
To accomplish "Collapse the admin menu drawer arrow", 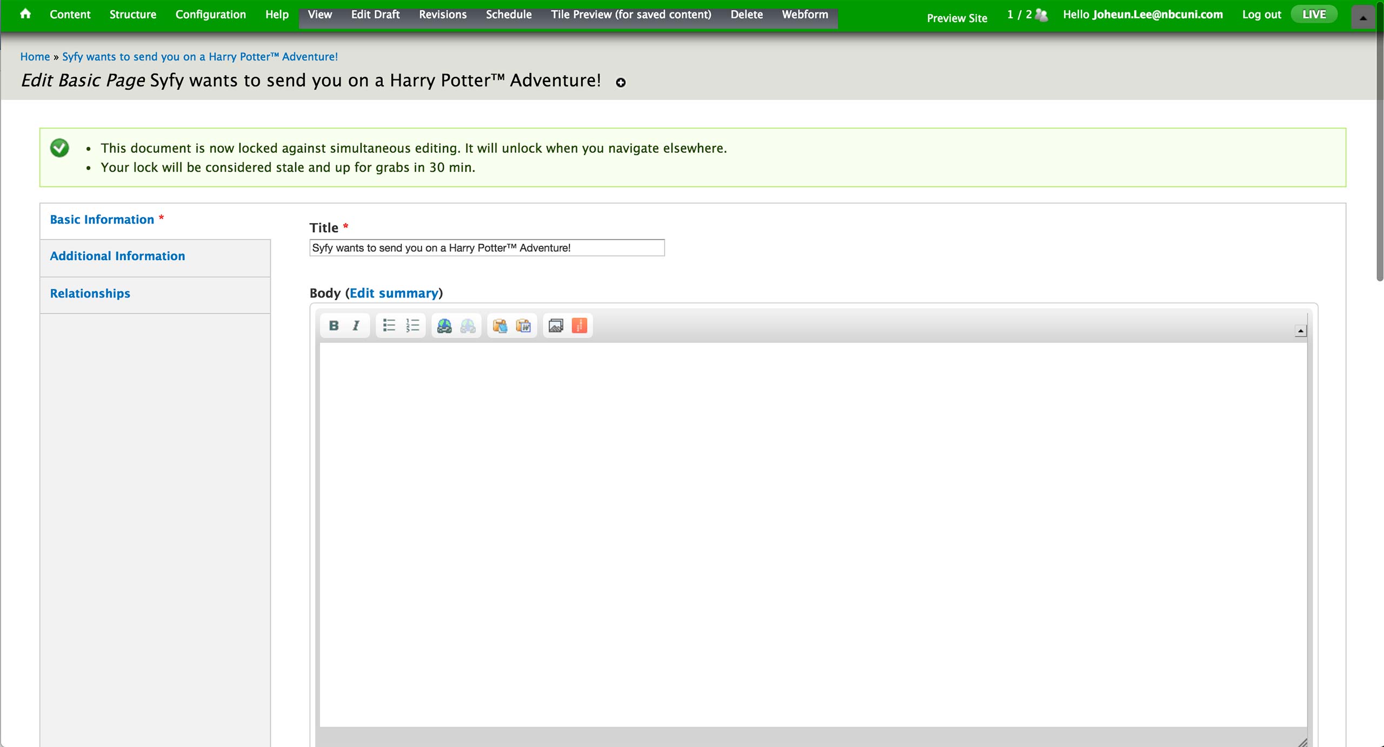I will 1363,18.
